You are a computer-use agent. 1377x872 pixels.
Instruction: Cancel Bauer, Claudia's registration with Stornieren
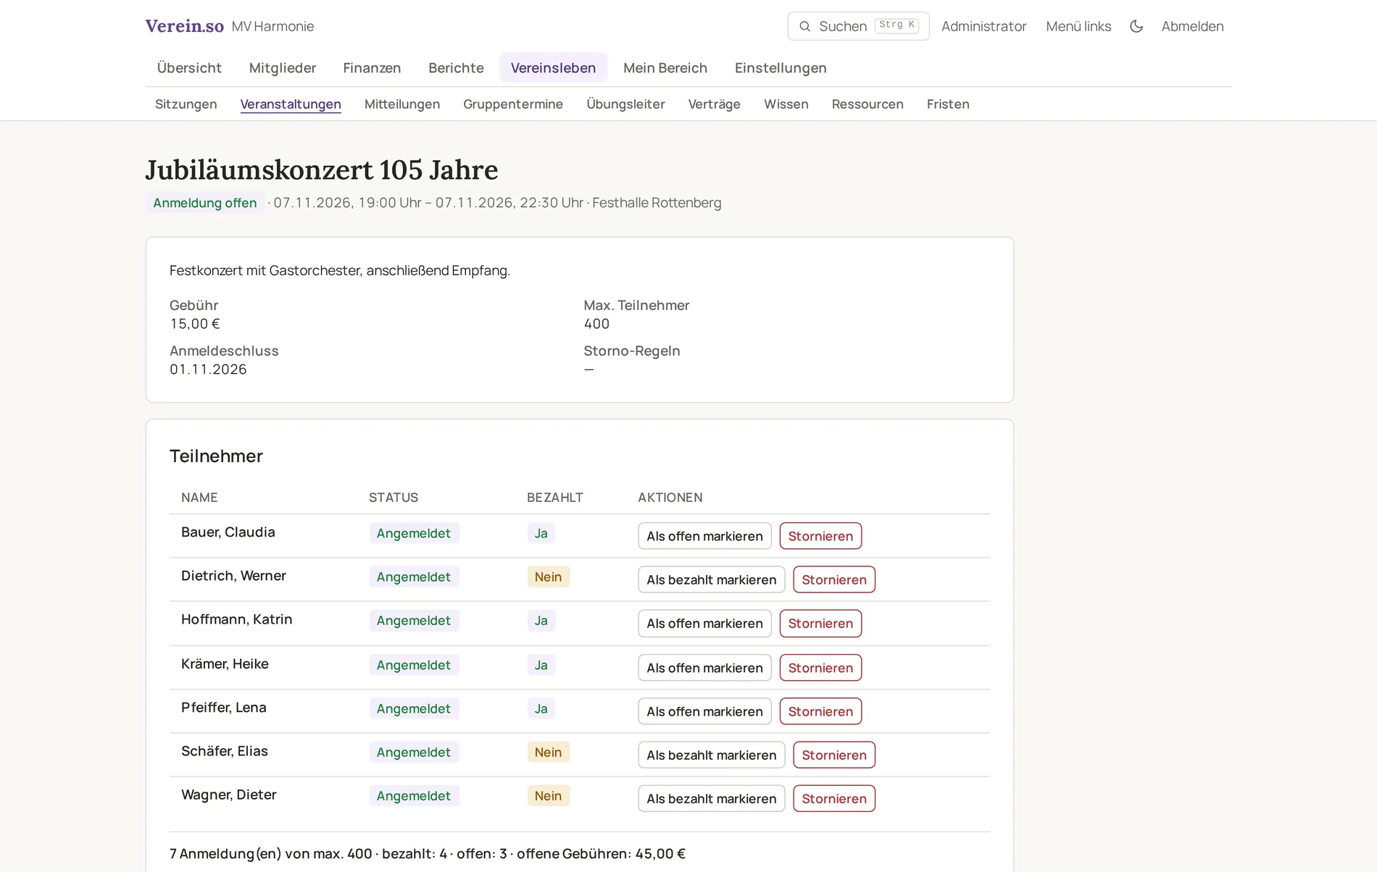click(x=820, y=536)
